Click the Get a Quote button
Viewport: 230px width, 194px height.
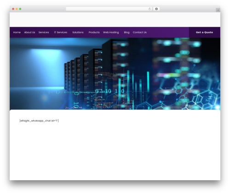click(x=204, y=32)
